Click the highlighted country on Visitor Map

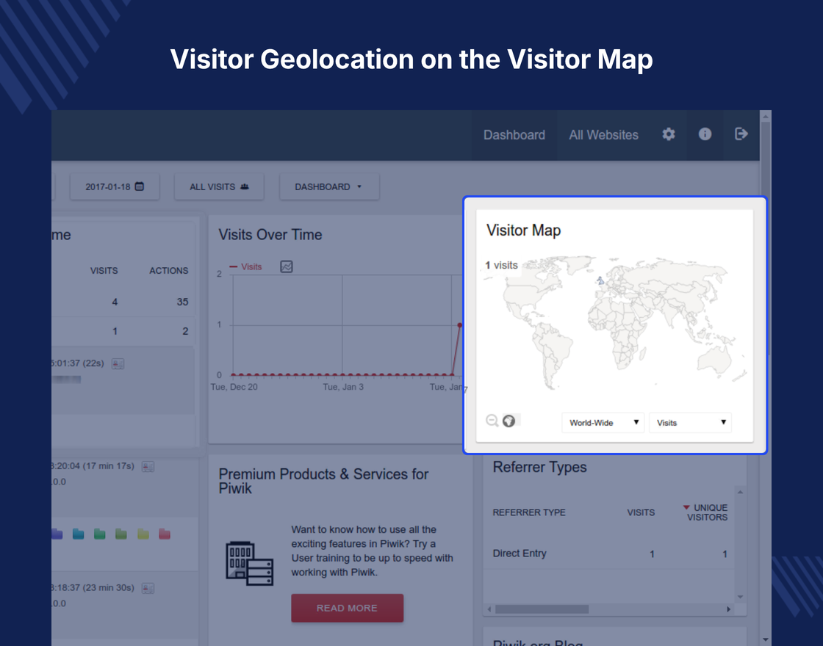[600, 281]
